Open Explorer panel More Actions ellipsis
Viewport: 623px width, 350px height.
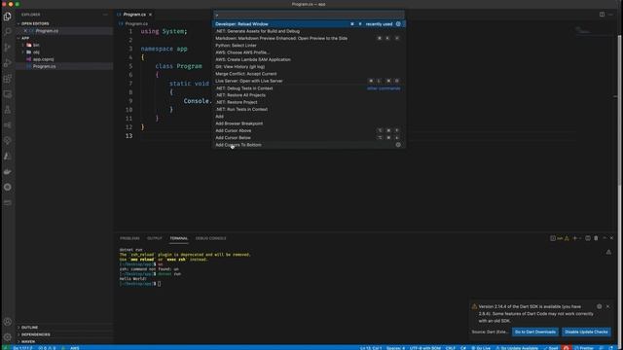[105, 15]
